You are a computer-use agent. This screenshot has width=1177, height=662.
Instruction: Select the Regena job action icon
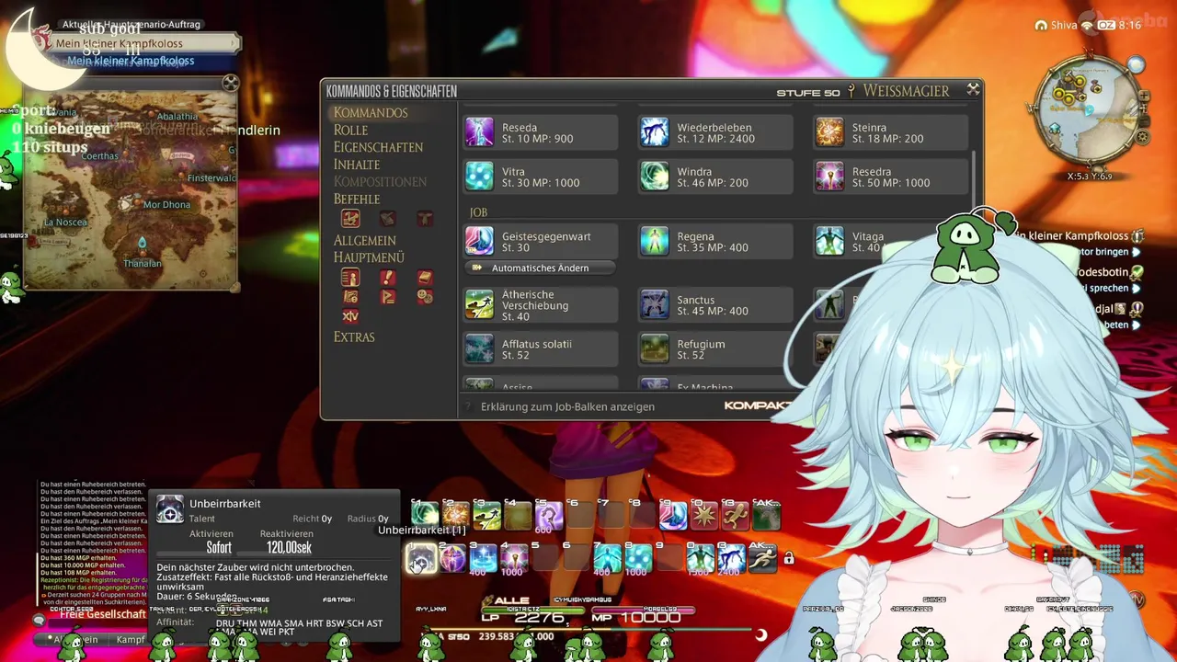[x=655, y=241]
